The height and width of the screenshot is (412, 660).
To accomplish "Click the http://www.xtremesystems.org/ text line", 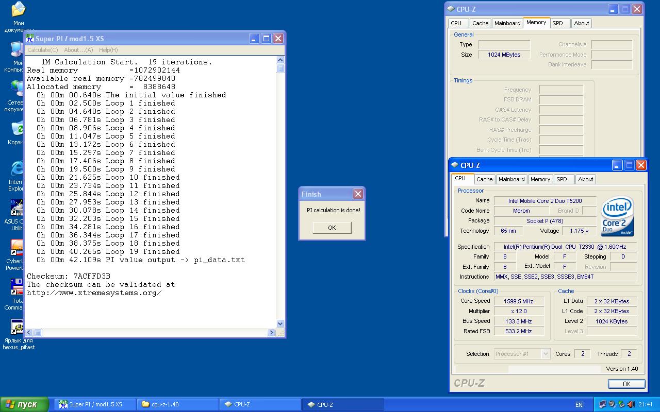I will [x=94, y=293].
